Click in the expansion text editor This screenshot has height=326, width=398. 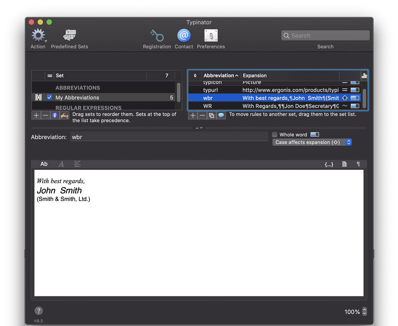tap(199, 233)
